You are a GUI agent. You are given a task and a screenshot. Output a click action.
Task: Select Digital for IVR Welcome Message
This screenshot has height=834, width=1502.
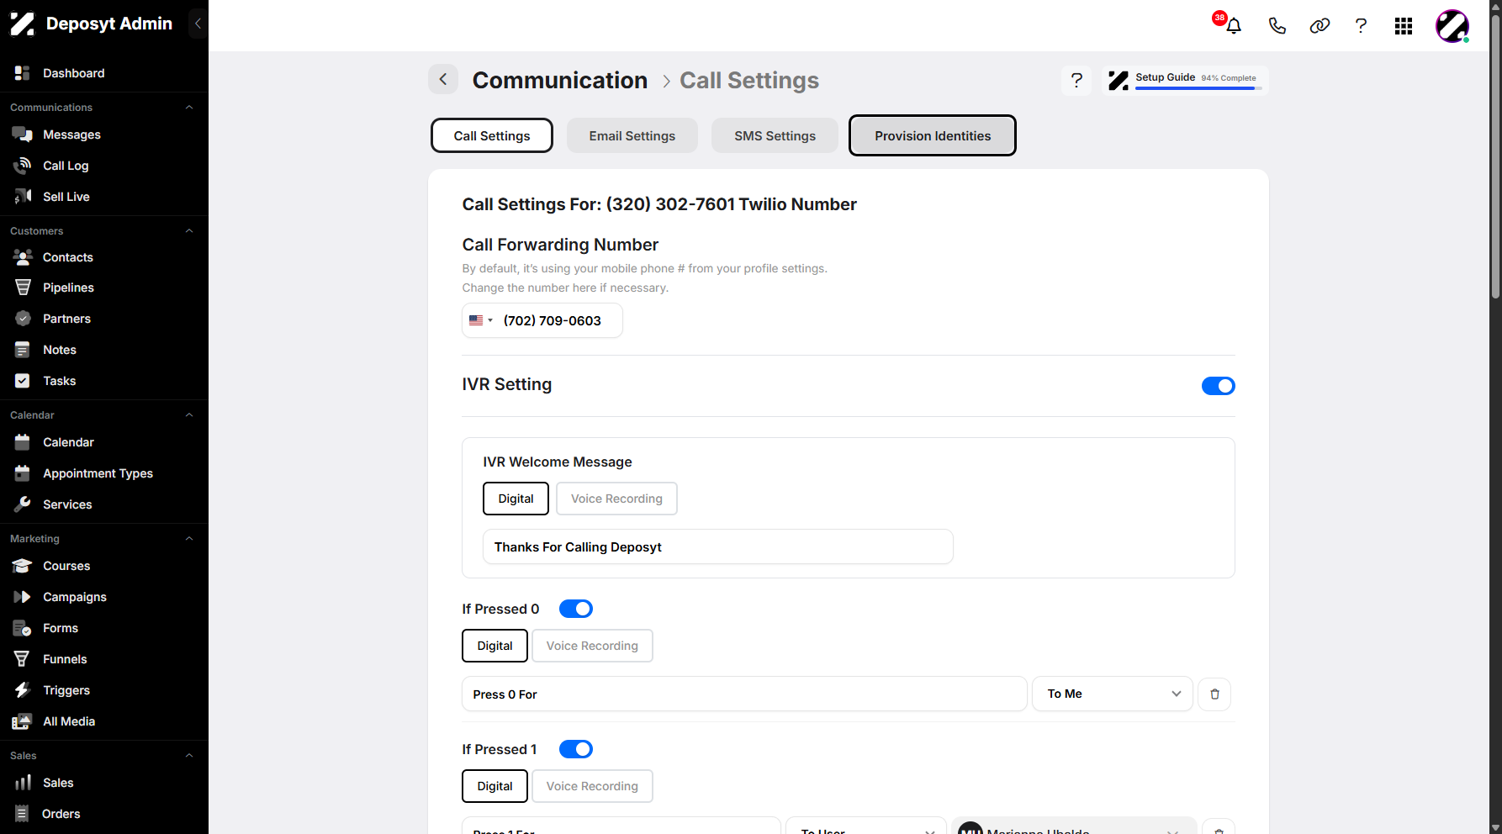516,499
